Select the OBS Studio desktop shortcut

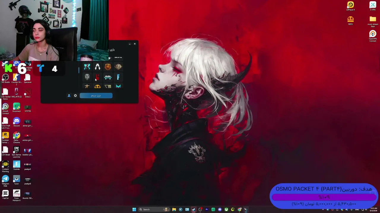(5, 79)
